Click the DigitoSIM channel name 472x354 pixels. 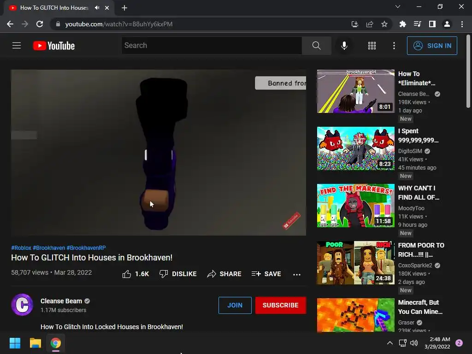[x=410, y=151]
